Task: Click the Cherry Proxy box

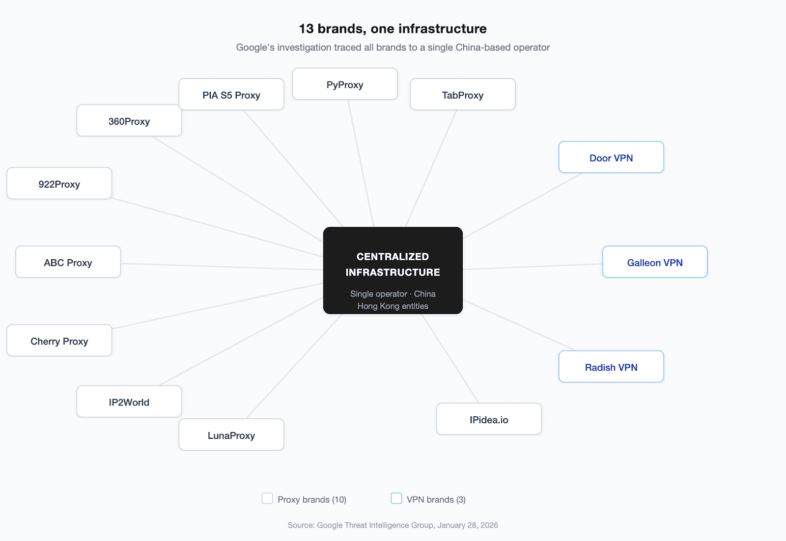Action: tap(59, 341)
